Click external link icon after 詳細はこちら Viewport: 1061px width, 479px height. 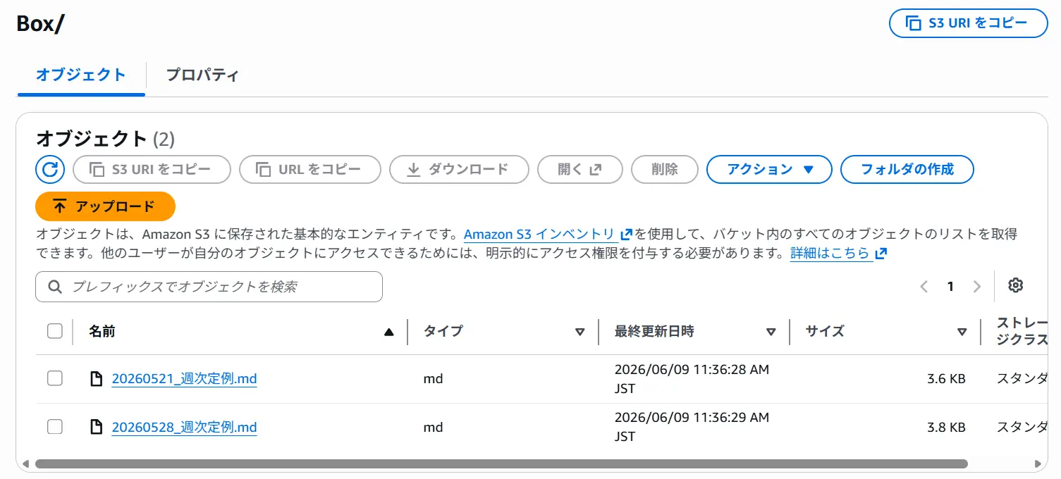coord(881,254)
